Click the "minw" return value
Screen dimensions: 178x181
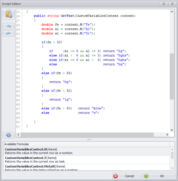click(97, 108)
